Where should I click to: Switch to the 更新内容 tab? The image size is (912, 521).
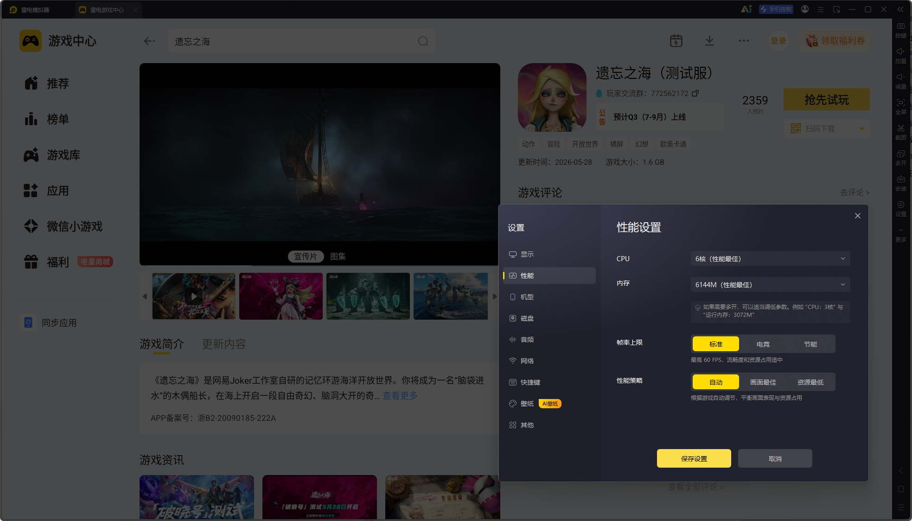tap(224, 344)
